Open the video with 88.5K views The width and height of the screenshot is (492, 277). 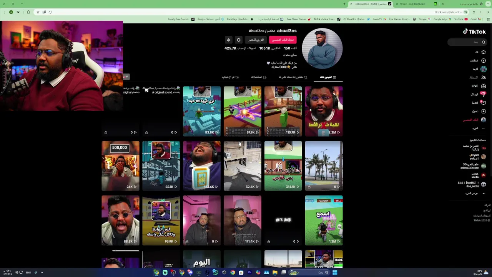(x=120, y=220)
